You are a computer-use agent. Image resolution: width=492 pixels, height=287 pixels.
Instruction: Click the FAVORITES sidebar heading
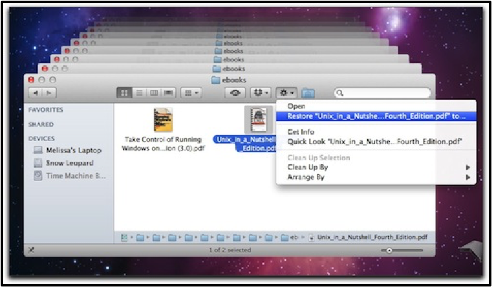(x=46, y=110)
